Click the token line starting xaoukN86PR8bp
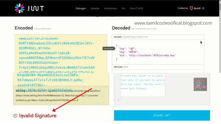The height and width of the screenshot is (124, 221). point(57,58)
